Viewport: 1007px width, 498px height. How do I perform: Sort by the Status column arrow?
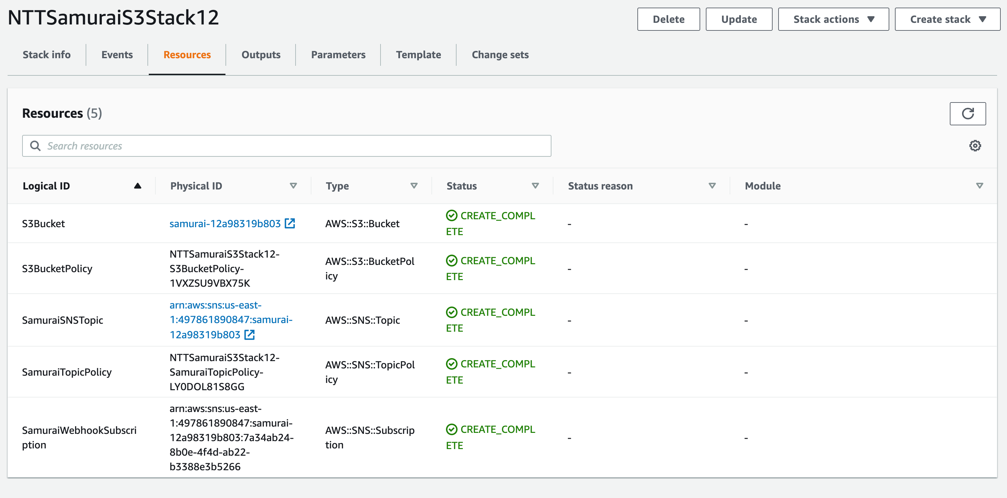[x=536, y=186]
